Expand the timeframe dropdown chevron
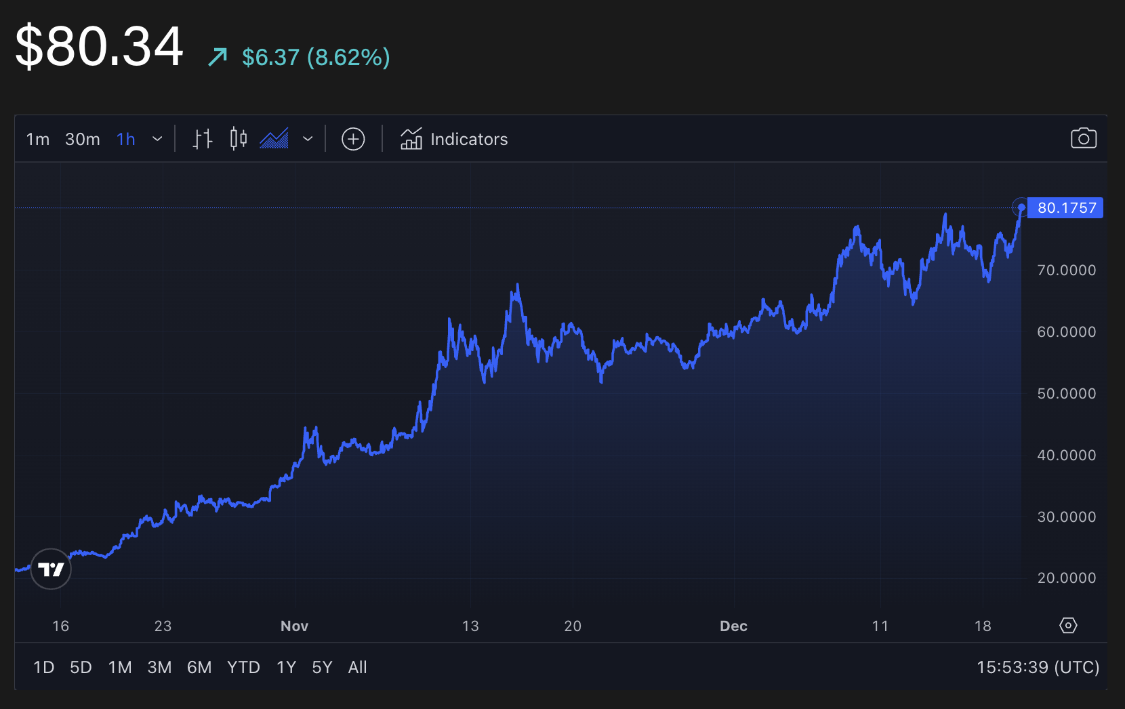The width and height of the screenshot is (1125, 709). pyautogui.click(x=158, y=139)
